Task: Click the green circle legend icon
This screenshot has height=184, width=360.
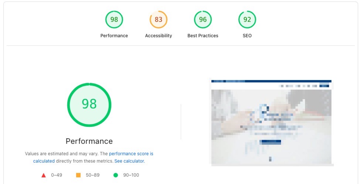Action: (x=116, y=175)
